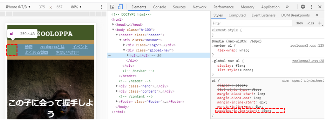This screenshot has width=326, height=120.
Task: Open device toolbar more options menu
Action: [x=101, y=7]
